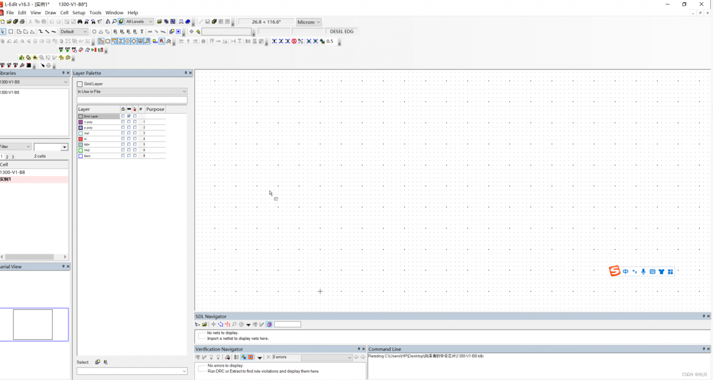Click the Cell list column header
The height and width of the screenshot is (380, 713).
[34, 164]
